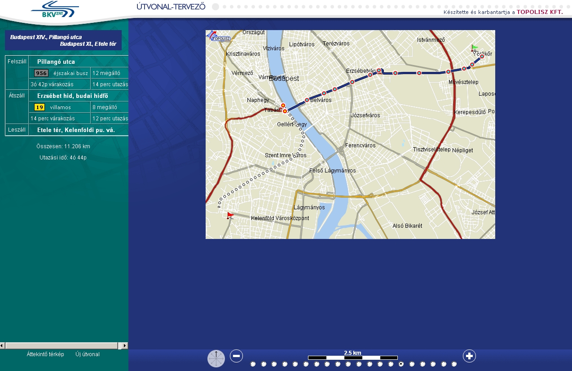Click the TOPOLISZ logo on the map corner
572x371 pixels.
tap(218, 36)
